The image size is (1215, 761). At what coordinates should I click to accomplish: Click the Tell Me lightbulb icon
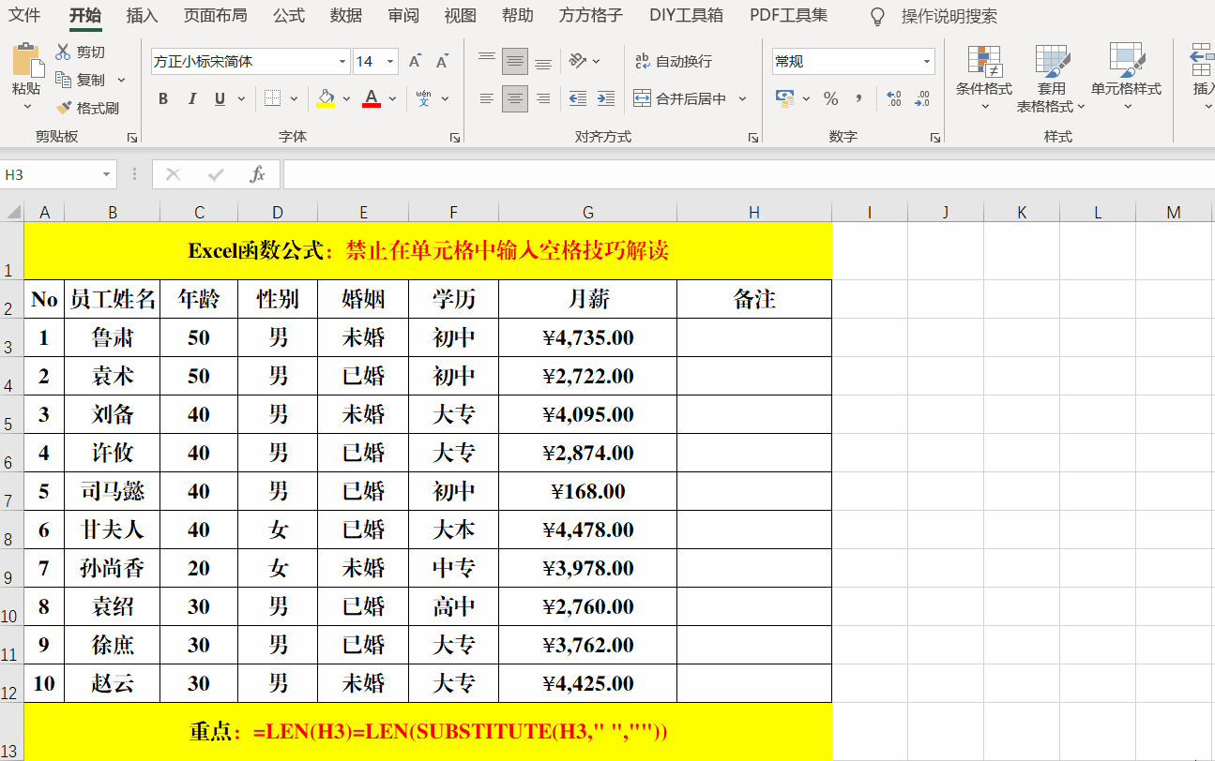coord(878,16)
